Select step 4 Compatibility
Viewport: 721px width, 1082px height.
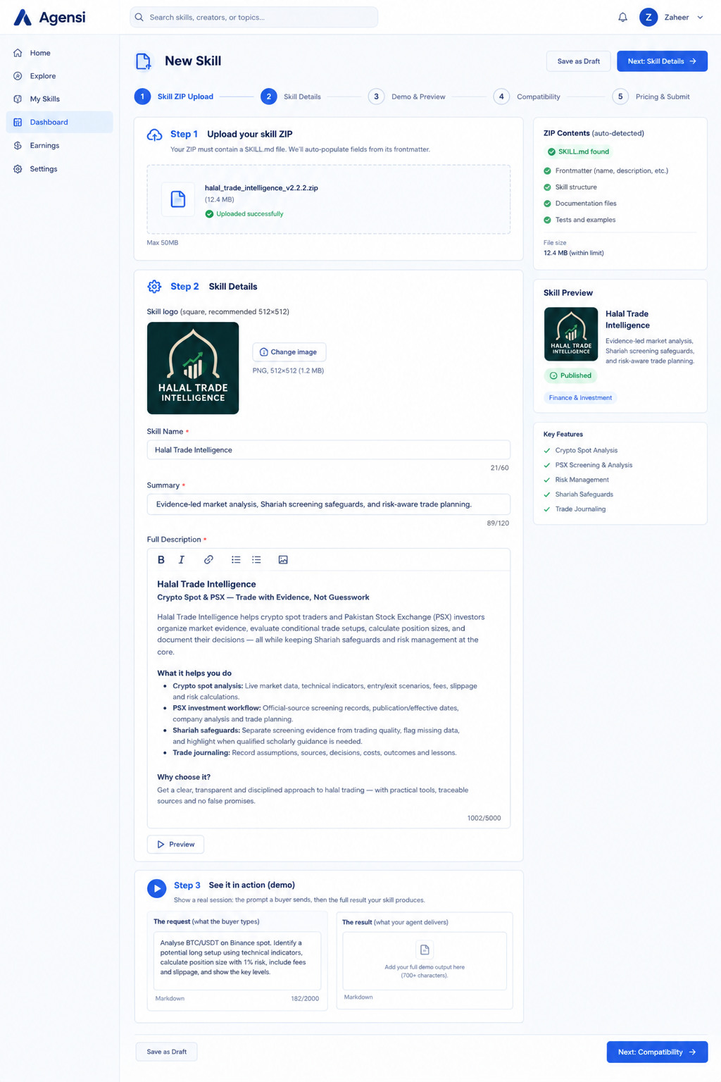click(x=527, y=97)
